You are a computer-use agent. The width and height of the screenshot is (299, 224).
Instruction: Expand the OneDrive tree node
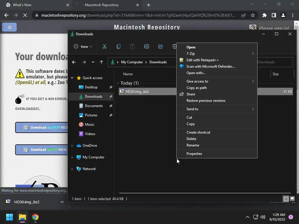pyautogui.click(x=72, y=146)
